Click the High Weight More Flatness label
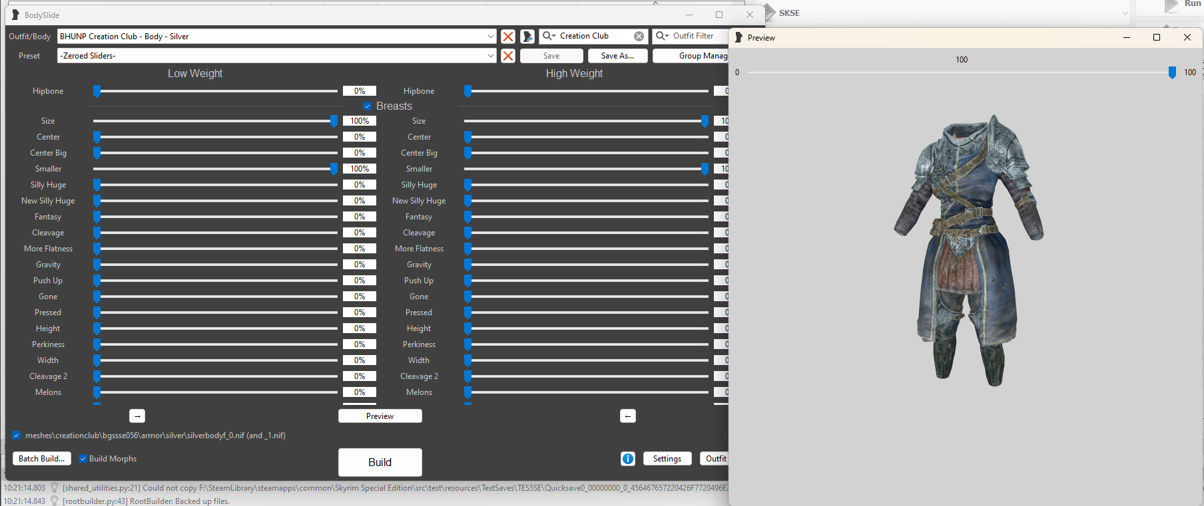This screenshot has height=506, width=1204. pos(419,249)
